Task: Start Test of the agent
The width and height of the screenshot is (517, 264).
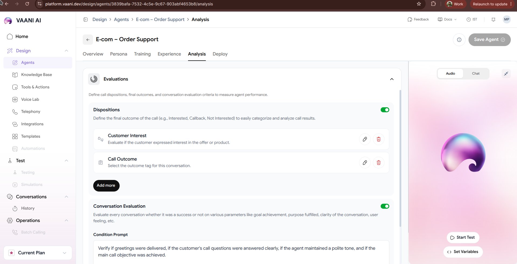Action: (463, 238)
